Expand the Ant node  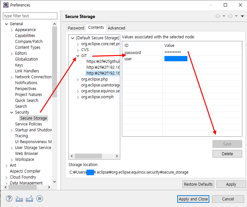(x=6, y=166)
